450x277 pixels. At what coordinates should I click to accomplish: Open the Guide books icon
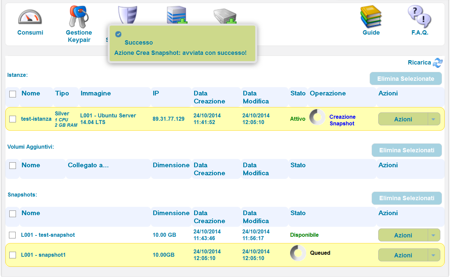pos(371,17)
